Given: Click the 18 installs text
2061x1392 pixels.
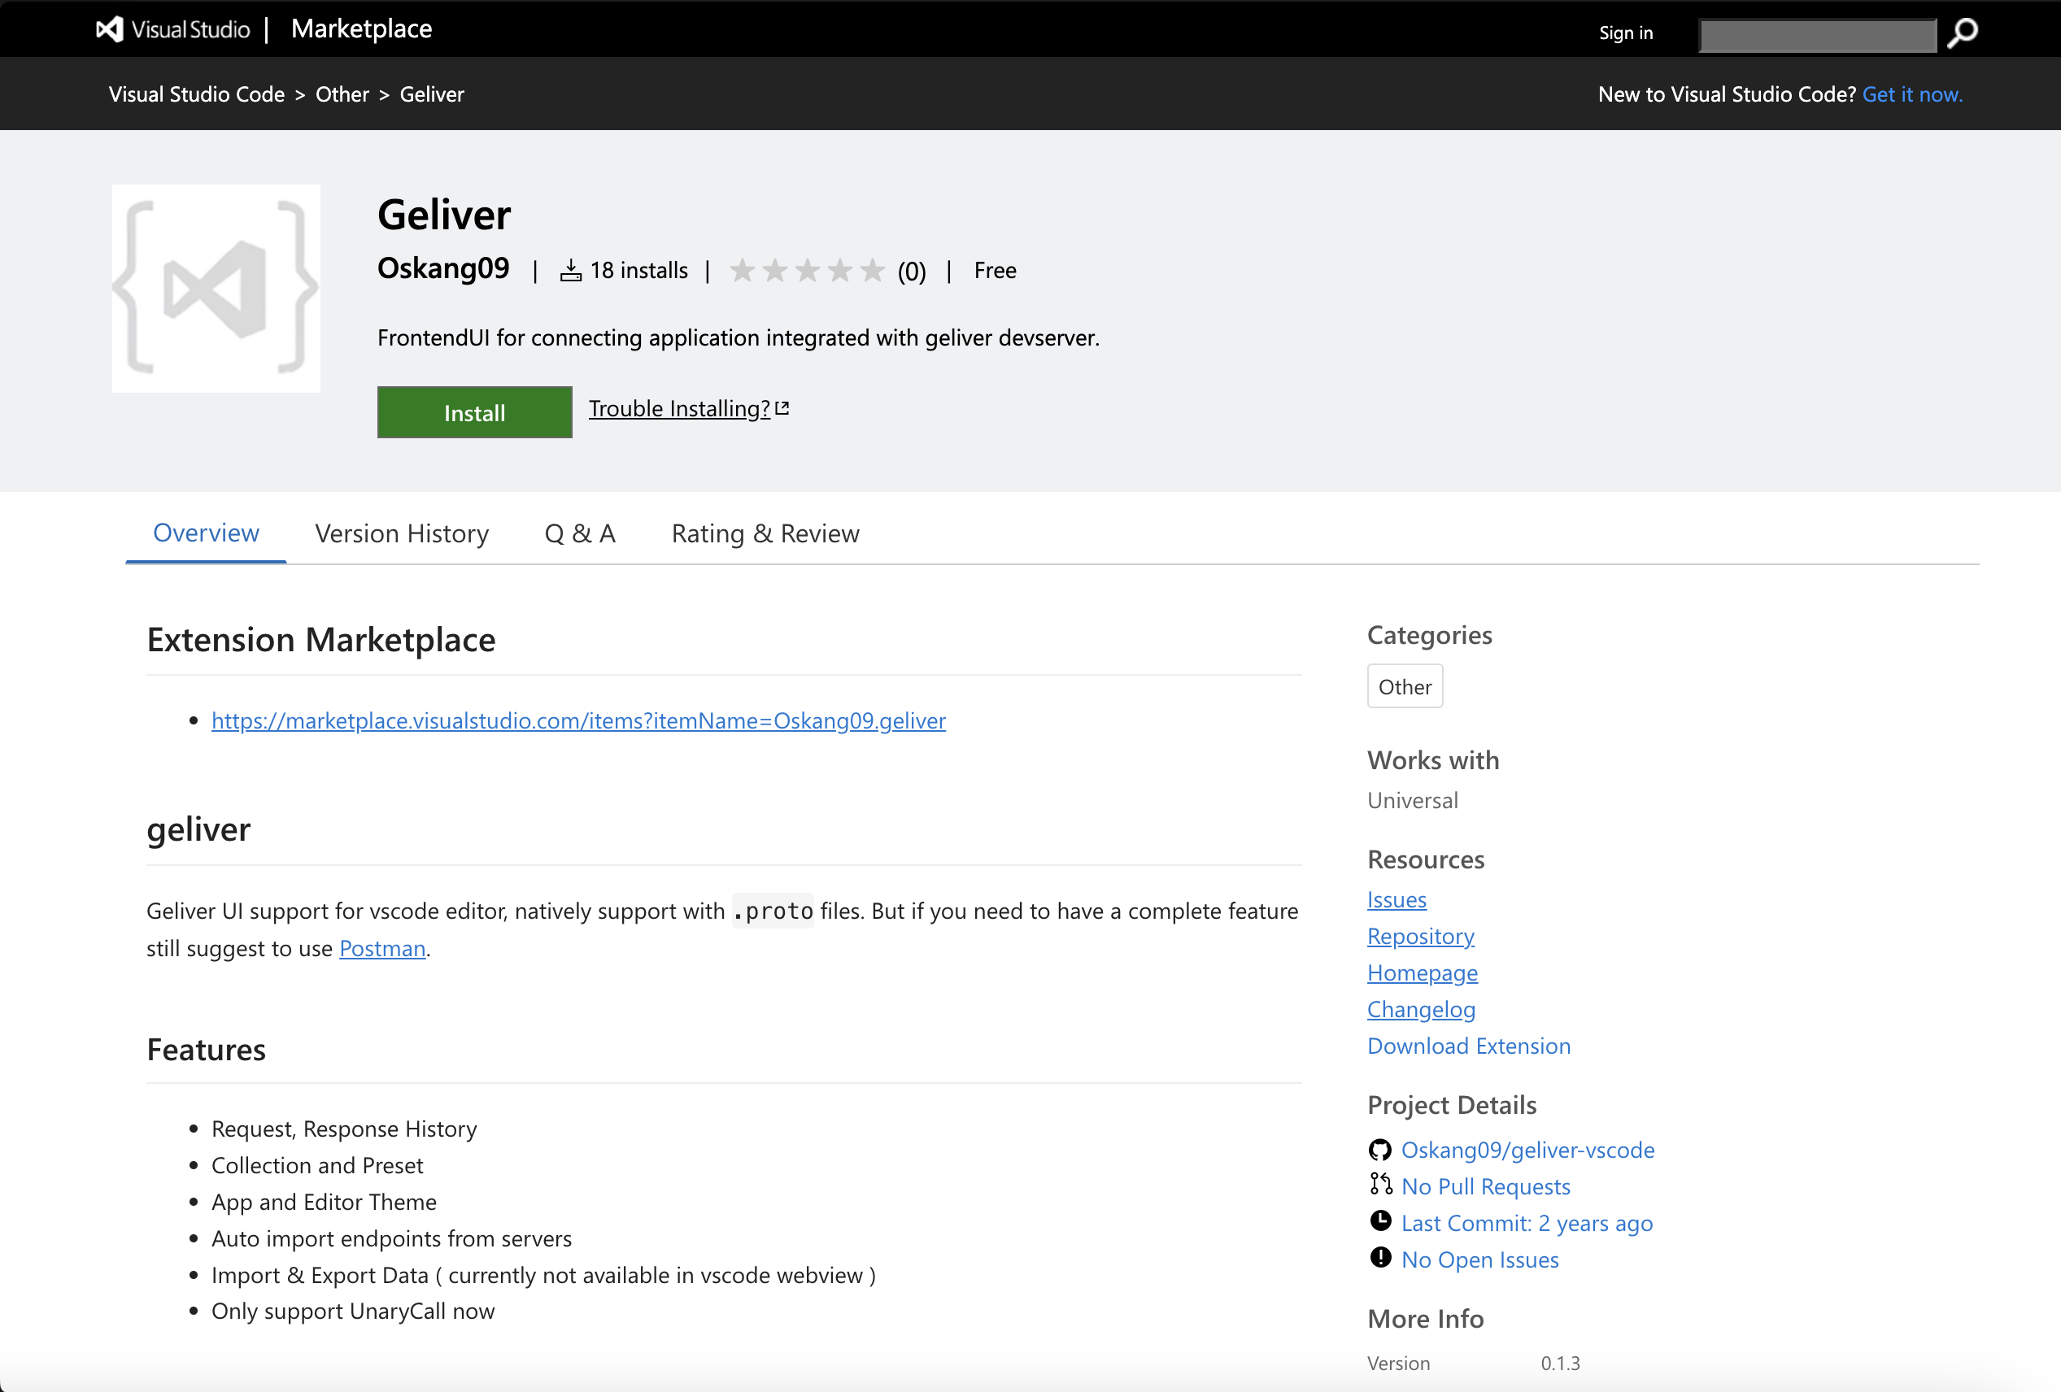Looking at the screenshot, I should pos(638,271).
